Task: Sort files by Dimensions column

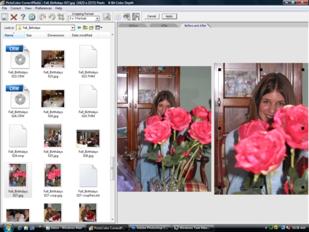Action: click(58, 35)
